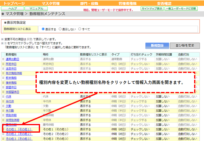Open the トップページ menu
The width and height of the screenshot is (204, 141).
pyautogui.click(x=14, y=3)
